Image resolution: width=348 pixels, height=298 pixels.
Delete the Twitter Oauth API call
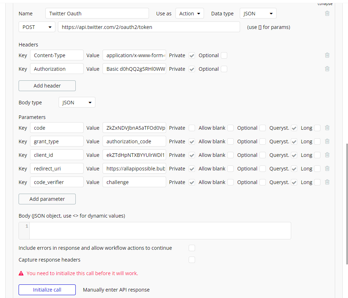click(327, 14)
